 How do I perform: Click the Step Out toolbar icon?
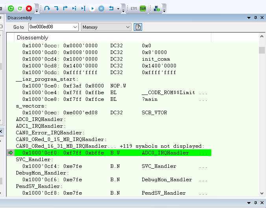click(x=65, y=8)
